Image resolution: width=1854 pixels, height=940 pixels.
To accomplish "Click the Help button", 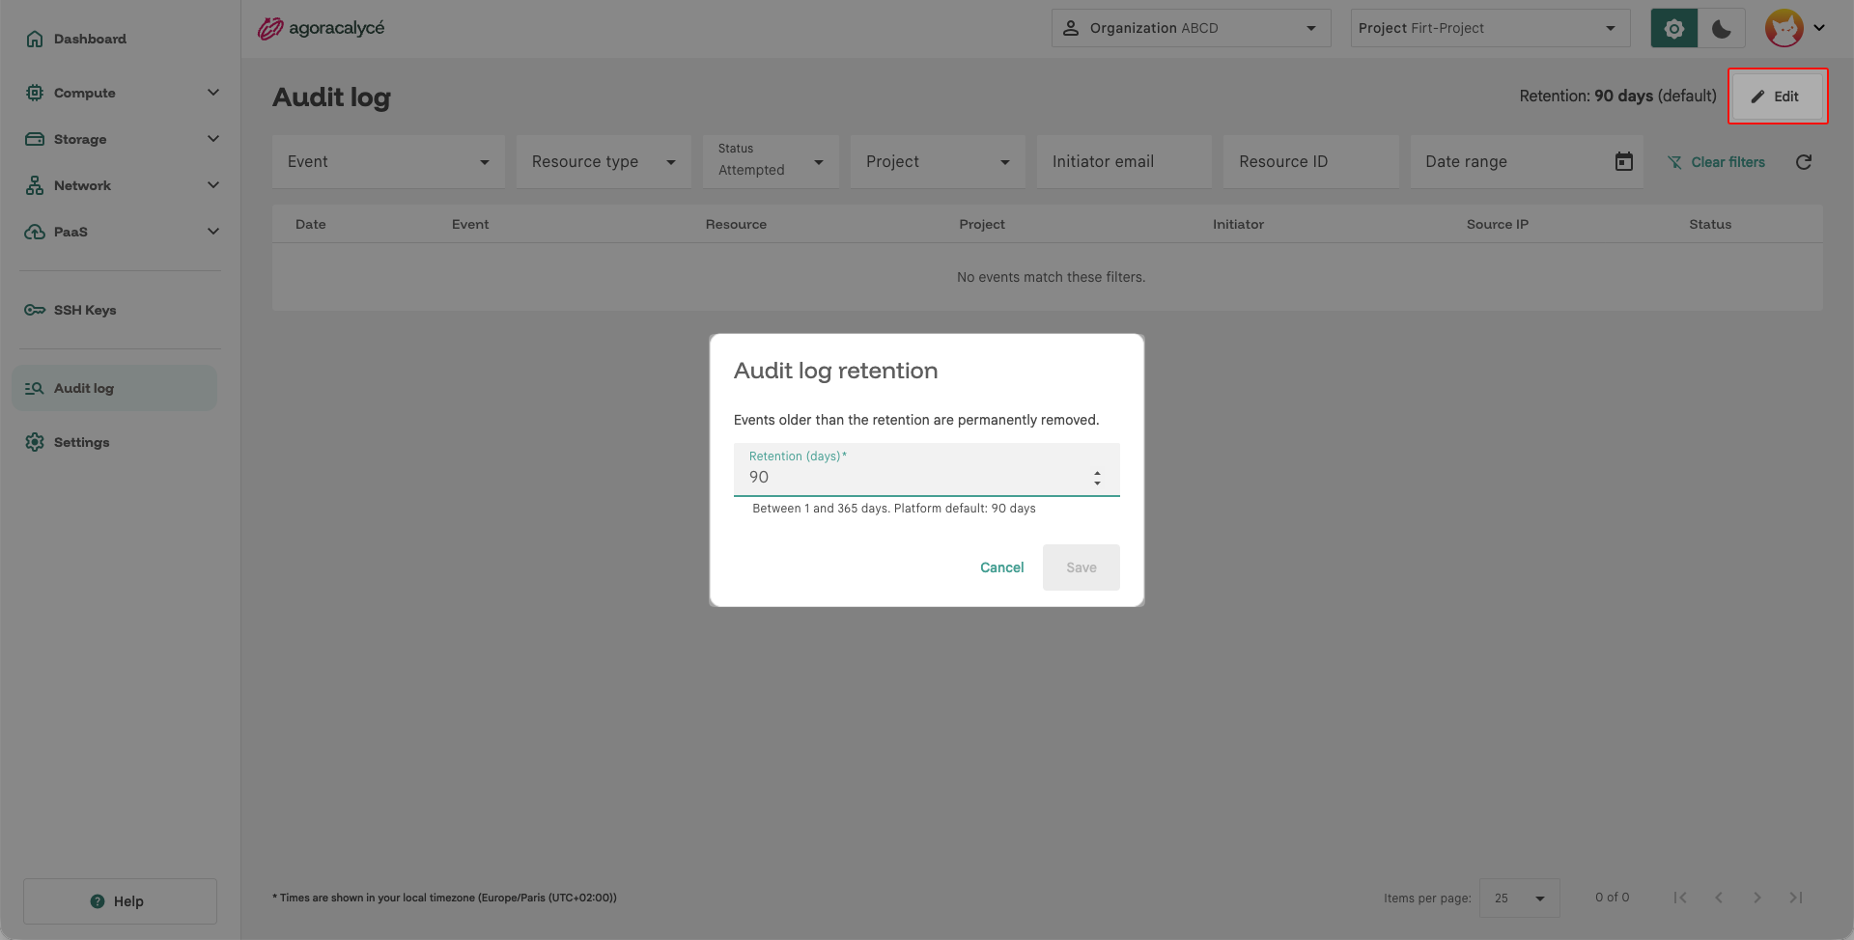I will click(120, 901).
